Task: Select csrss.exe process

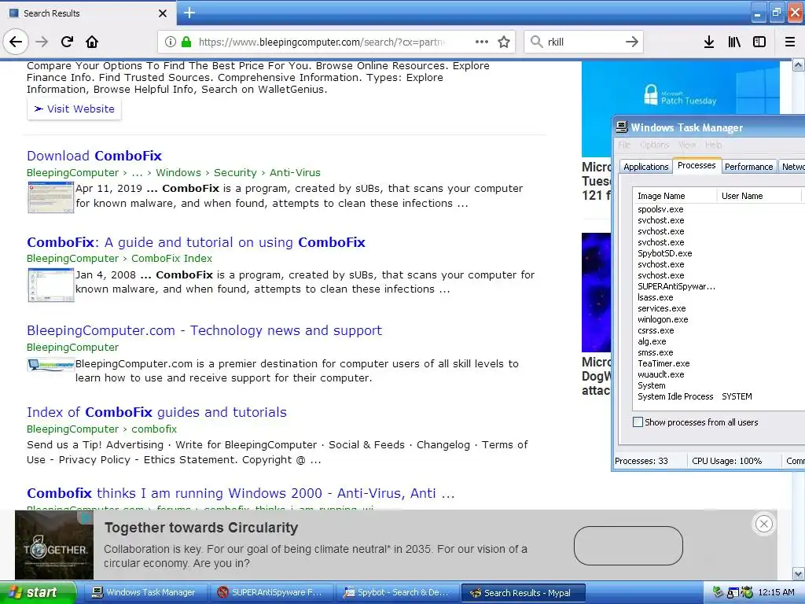Action: tap(656, 330)
